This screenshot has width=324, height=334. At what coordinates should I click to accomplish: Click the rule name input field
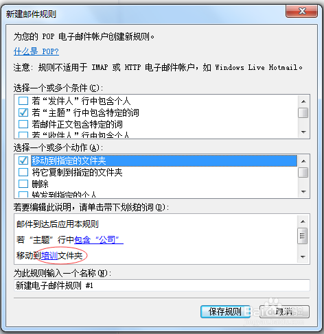pyautogui.click(x=162, y=285)
